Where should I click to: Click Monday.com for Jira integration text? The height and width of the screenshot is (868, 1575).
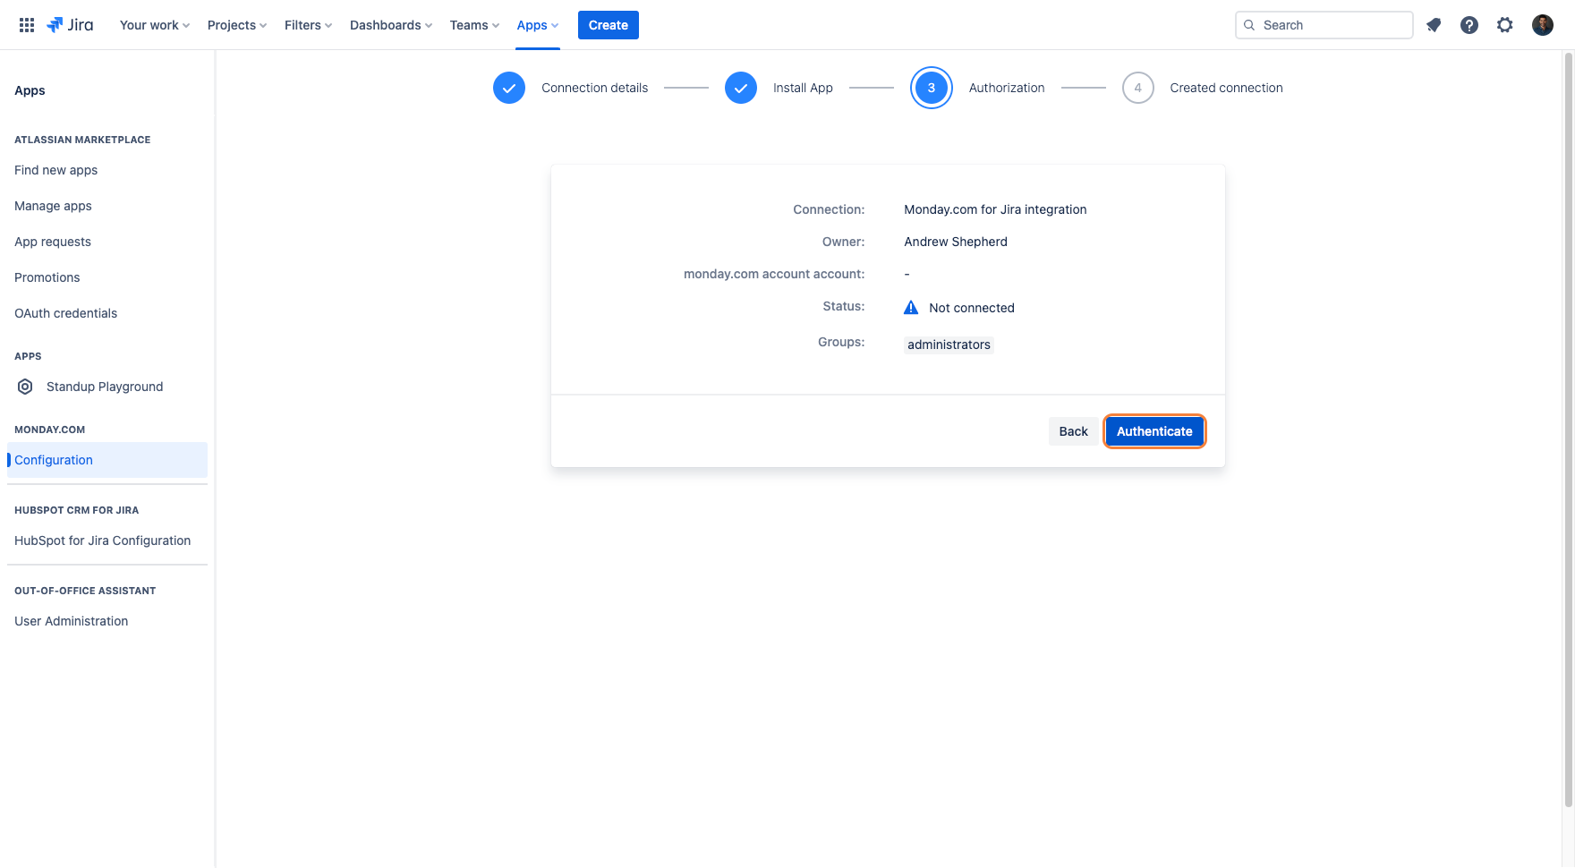pos(995,209)
